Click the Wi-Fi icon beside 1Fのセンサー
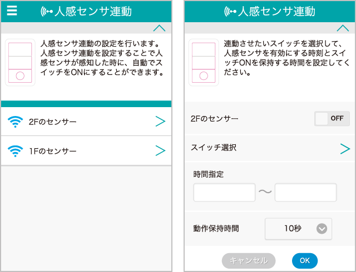Screen dimensions: 356x272 coord(16,150)
